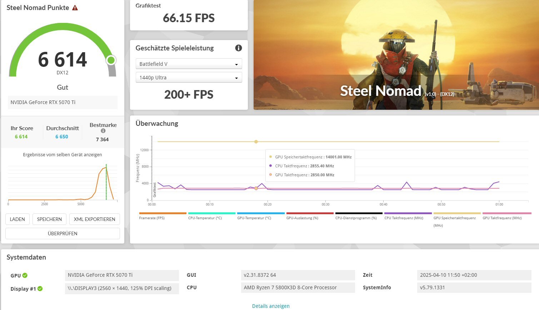Screen dimensions: 539x310
Task: Click the 00:20 time label on chart axis
Action: click(268, 205)
